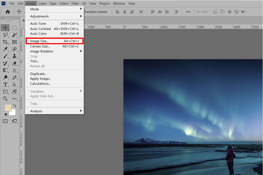Align left edges in options bar

[x=118, y=12]
